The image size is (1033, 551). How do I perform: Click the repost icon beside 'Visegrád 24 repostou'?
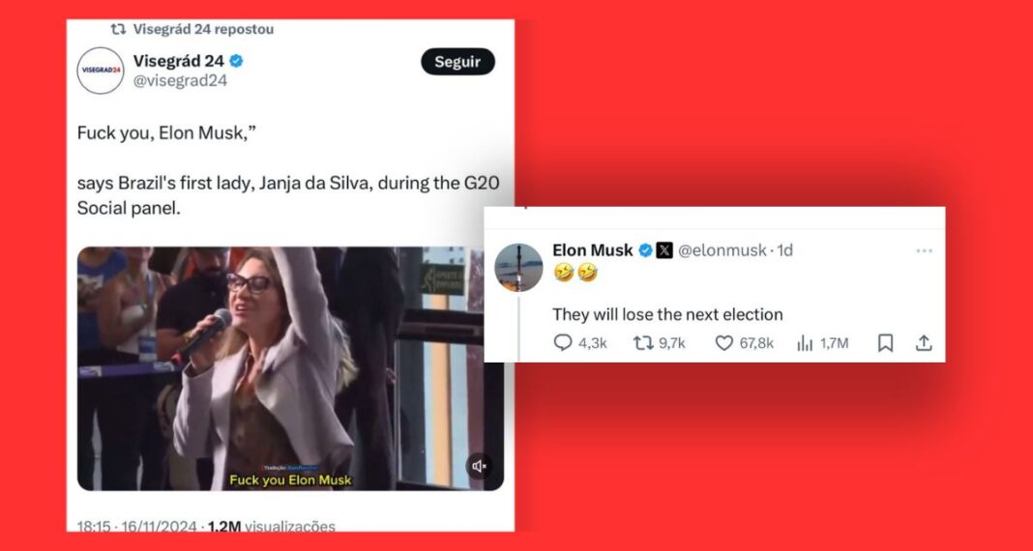click(118, 29)
